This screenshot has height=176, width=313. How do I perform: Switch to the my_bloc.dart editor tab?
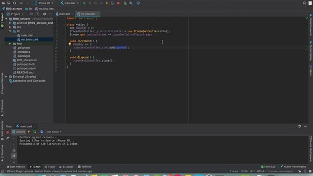click(x=88, y=14)
